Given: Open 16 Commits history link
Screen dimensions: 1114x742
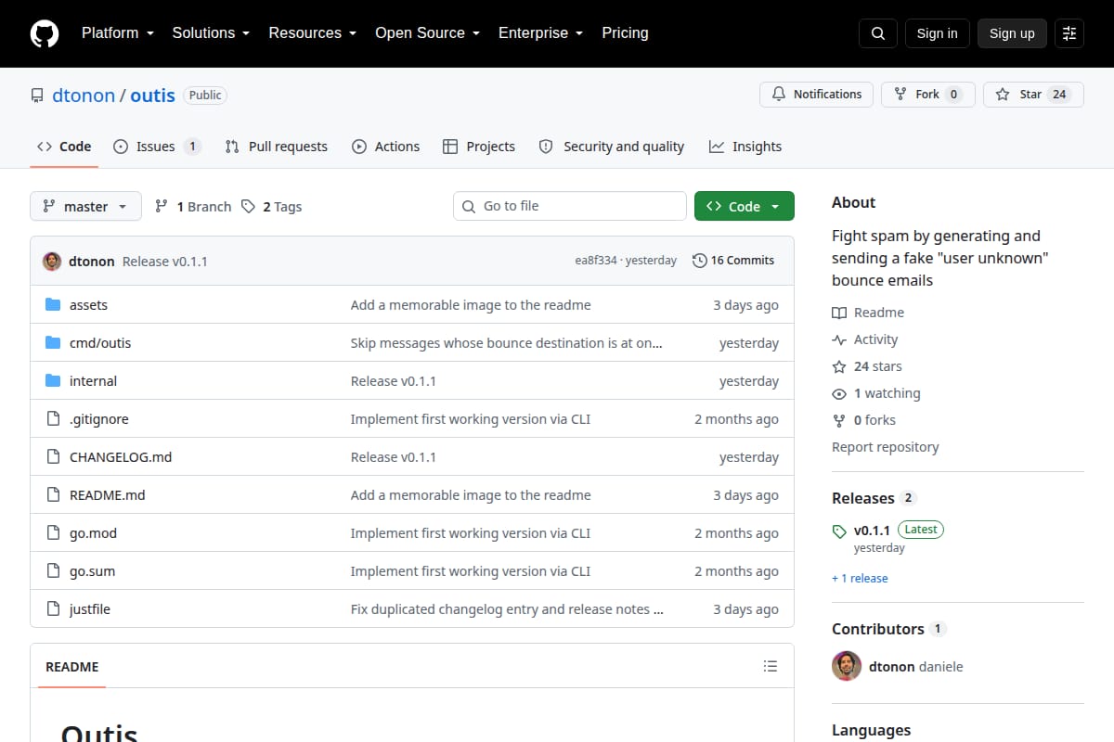Looking at the screenshot, I should 733,261.
